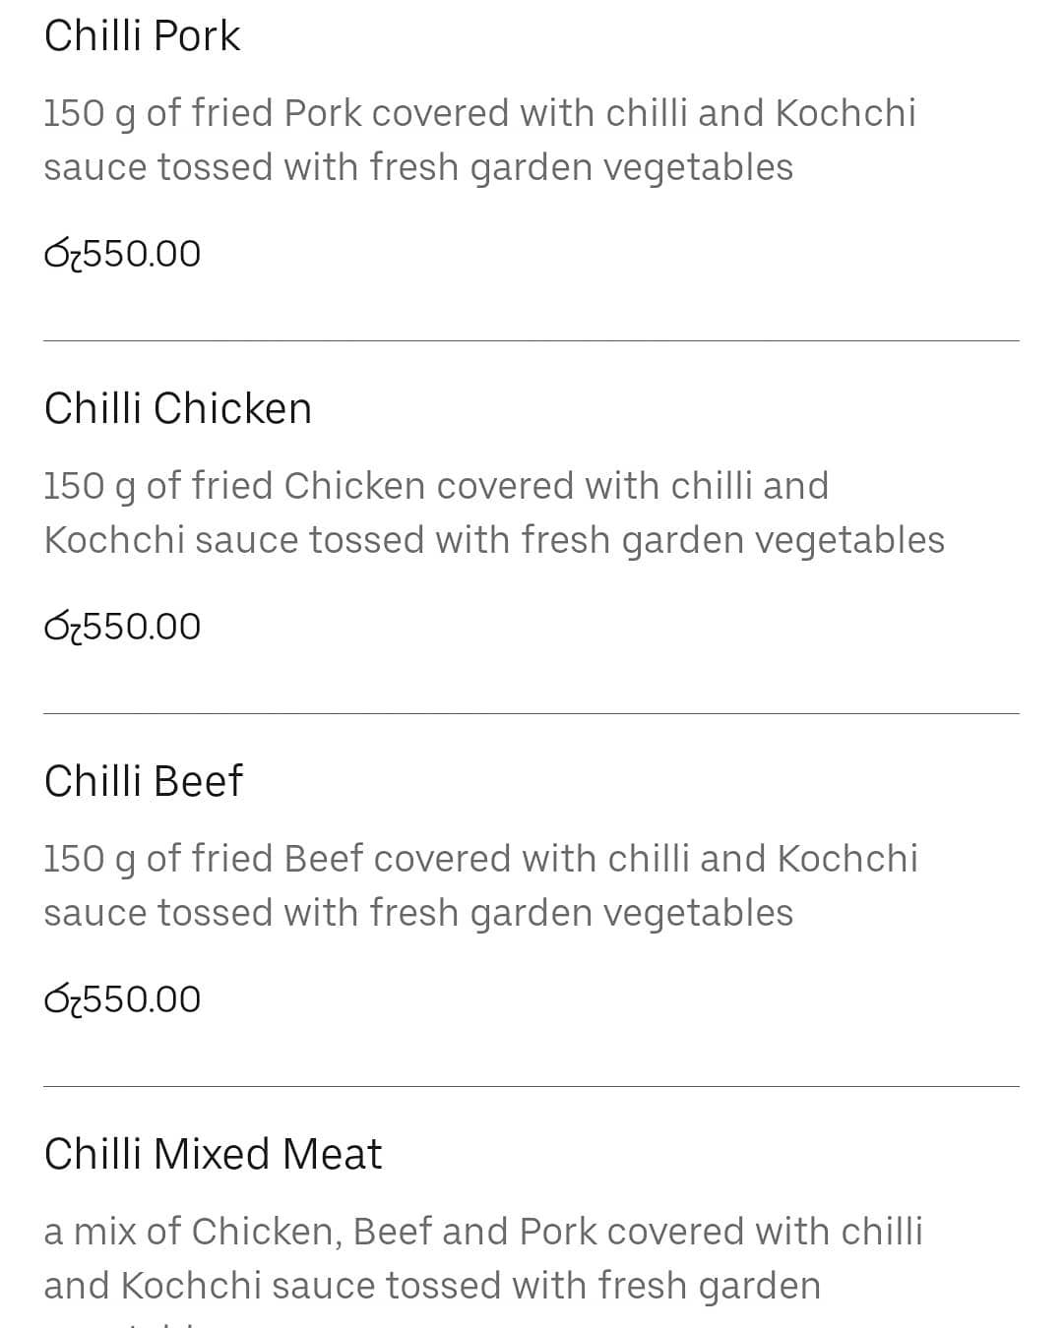Screen dimensions: 1063x1328
Task: Choose the Chilli Mixed Meat item
Action: pos(213,1154)
